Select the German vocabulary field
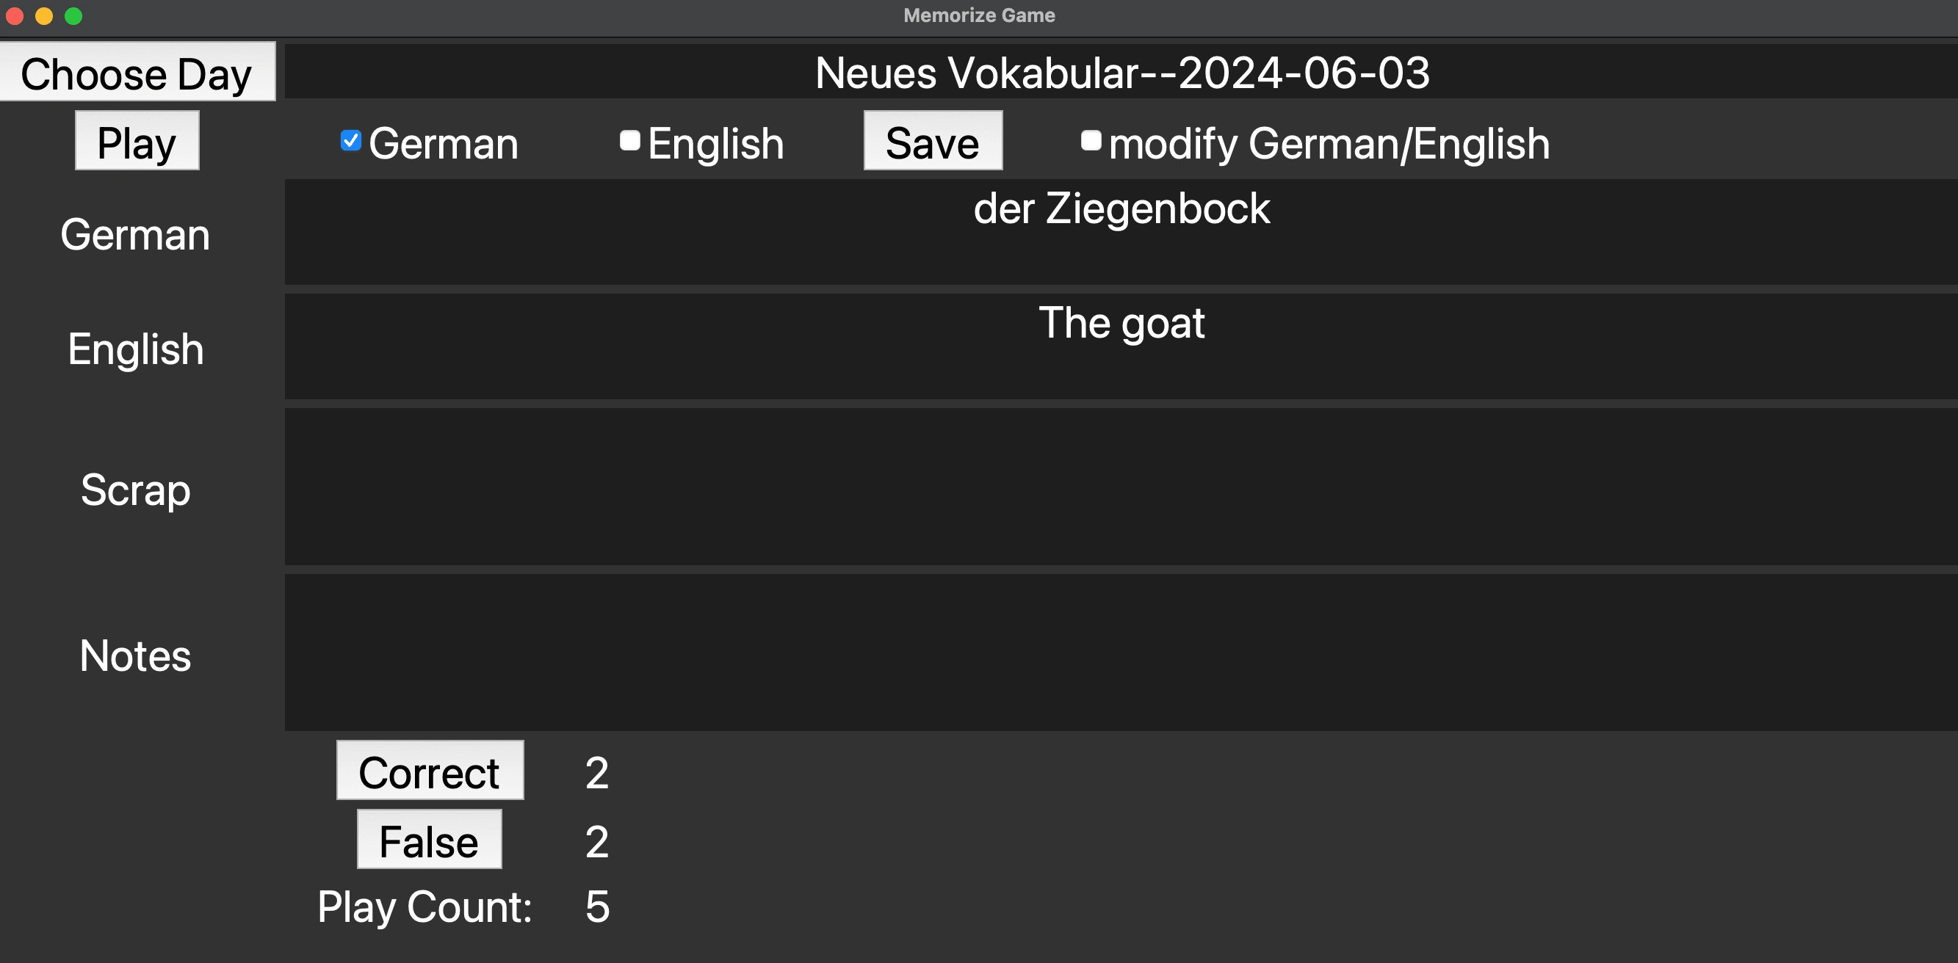 [1120, 230]
